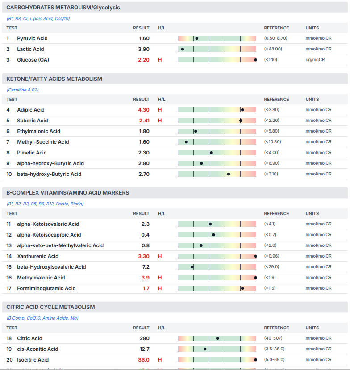
Task: Click the Citric Acid range bar marker
Action: 217,338
